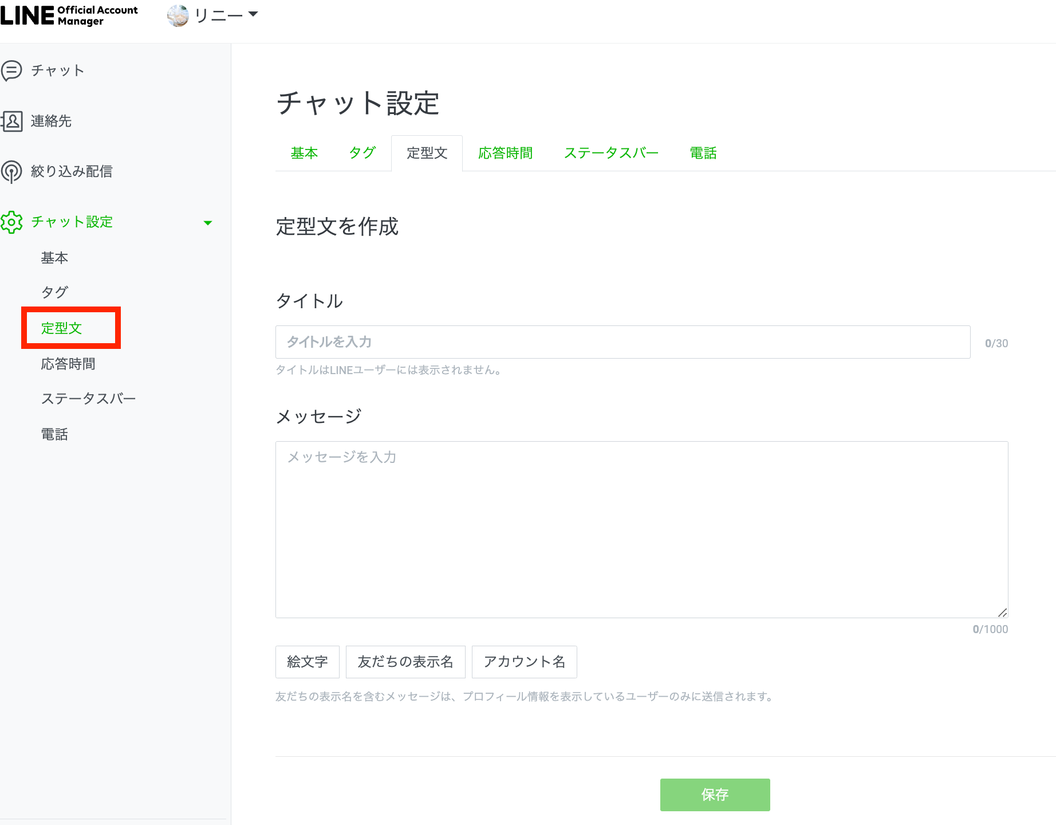
Task: Click the contacts address book icon
Action: [11, 121]
